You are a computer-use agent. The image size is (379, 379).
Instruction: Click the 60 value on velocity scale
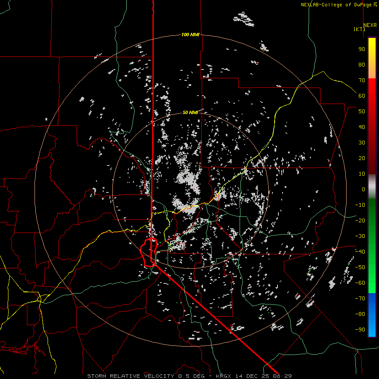coord(362,96)
